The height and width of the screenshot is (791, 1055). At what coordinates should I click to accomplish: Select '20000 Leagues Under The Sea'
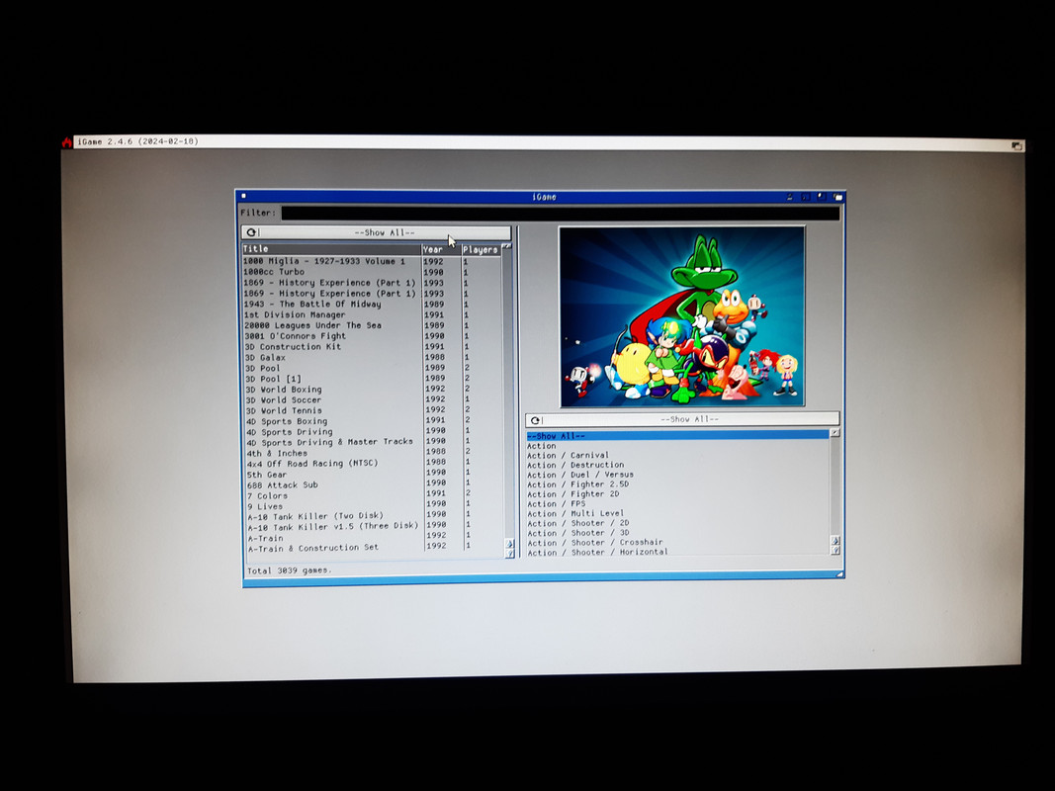(312, 325)
